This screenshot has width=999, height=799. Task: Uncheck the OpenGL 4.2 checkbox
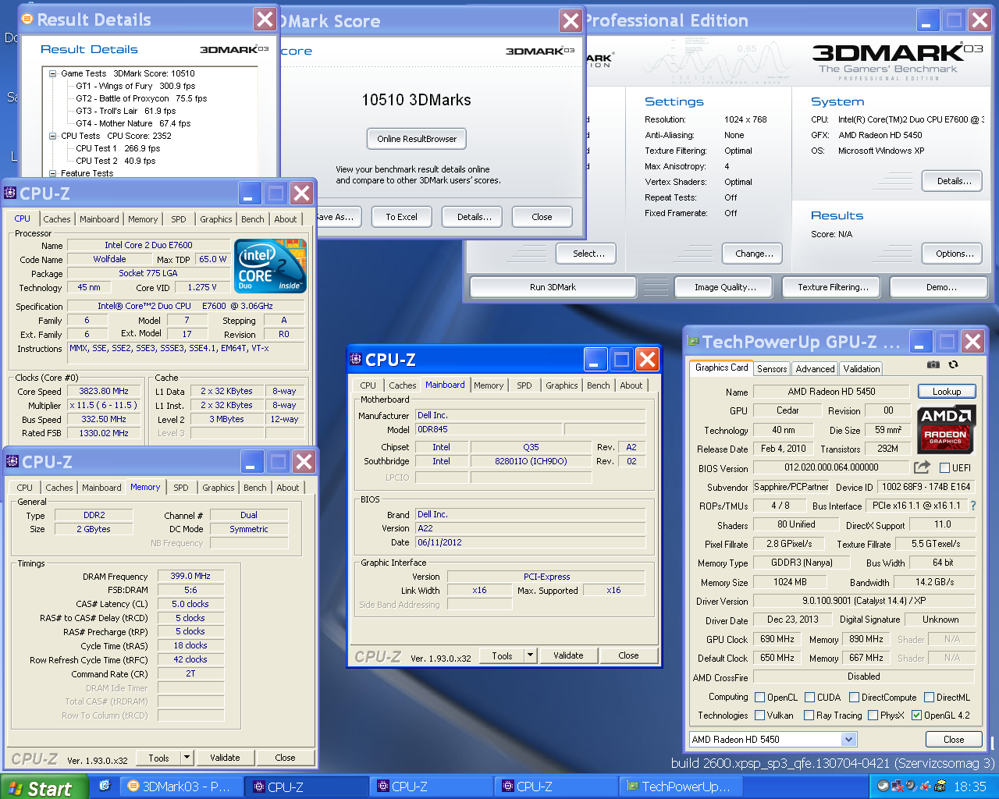pos(917,716)
